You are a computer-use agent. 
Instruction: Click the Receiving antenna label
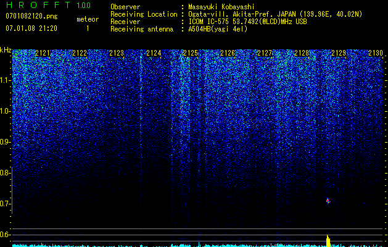coord(142,29)
